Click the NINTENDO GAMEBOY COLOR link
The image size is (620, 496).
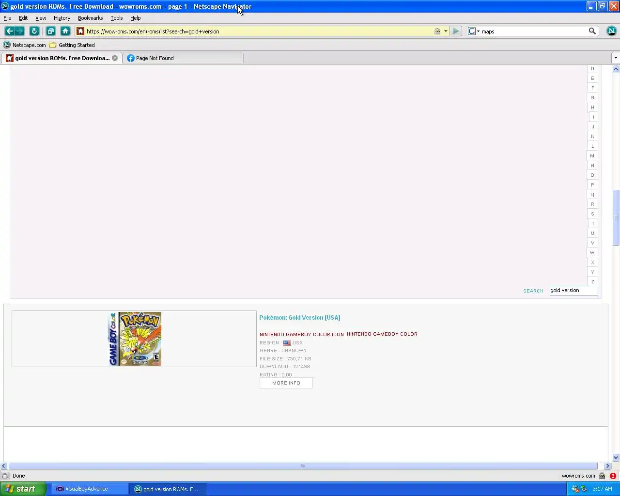[382, 334]
